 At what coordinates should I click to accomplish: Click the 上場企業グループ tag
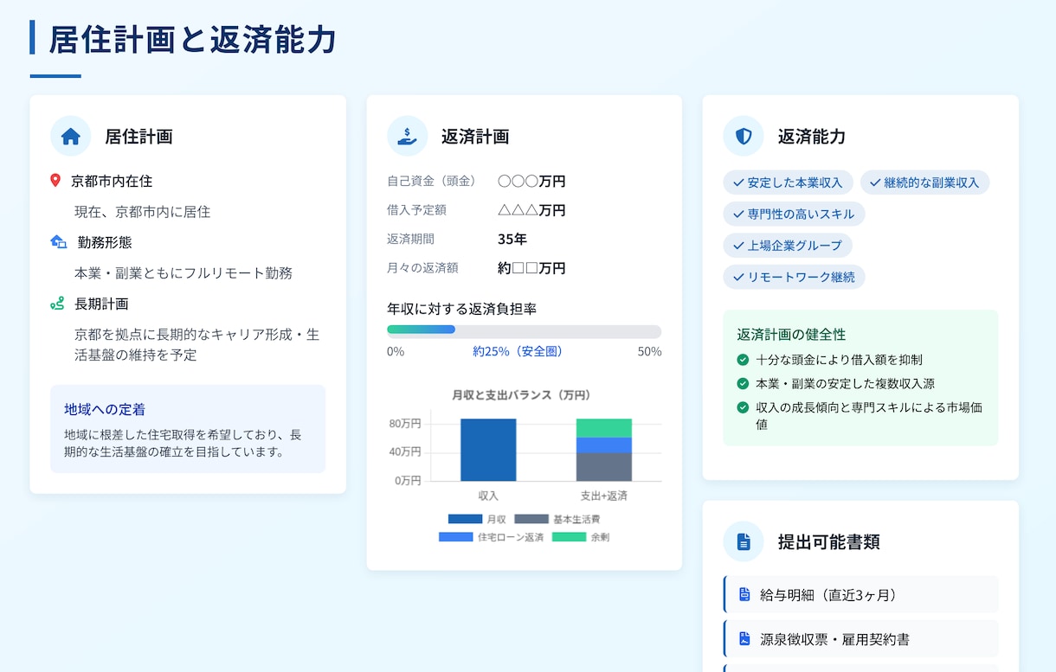tap(788, 246)
